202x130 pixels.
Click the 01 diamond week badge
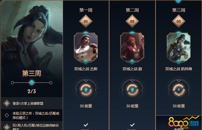click(86, 21)
